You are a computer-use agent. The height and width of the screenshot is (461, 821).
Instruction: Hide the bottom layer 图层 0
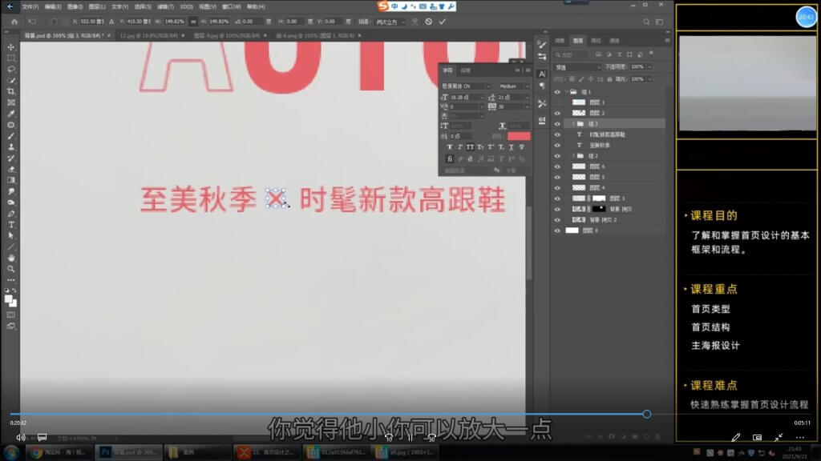pyautogui.click(x=557, y=230)
